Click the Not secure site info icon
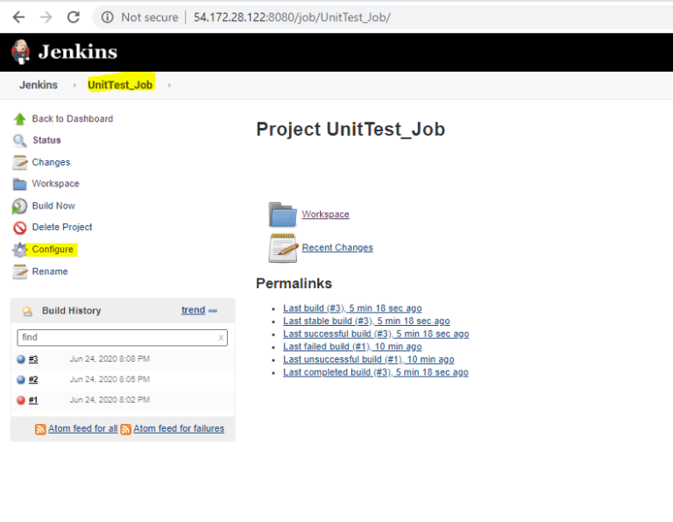Screen dimensions: 673x522 click(x=107, y=18)
